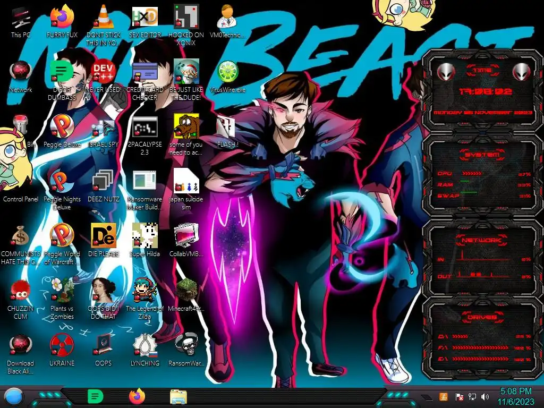
Task: Select the some of you need to ac... dog icon
Action: click(186, 126)
